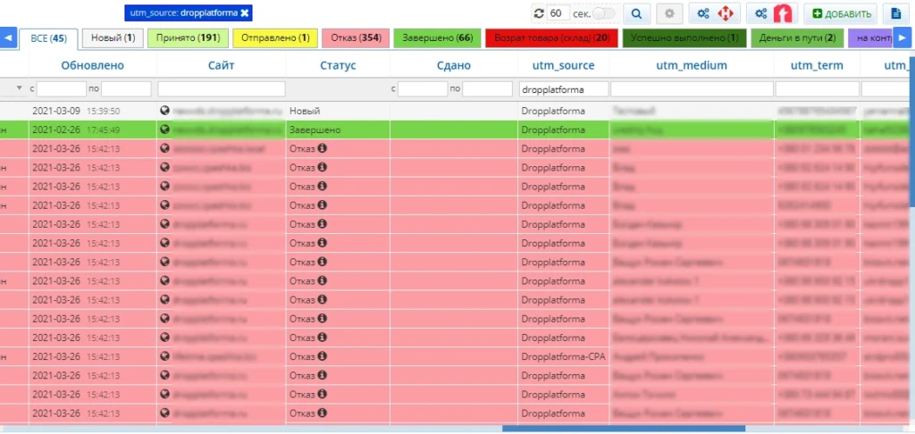Sort by the Сайт column header
Viewport: 915px width, 434px height.
[222, 65]
